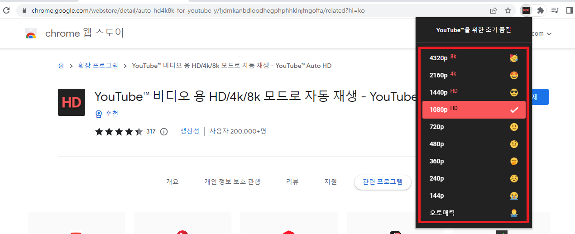
Task: Switch to the 개요 tab
Action: coord(172,182)
